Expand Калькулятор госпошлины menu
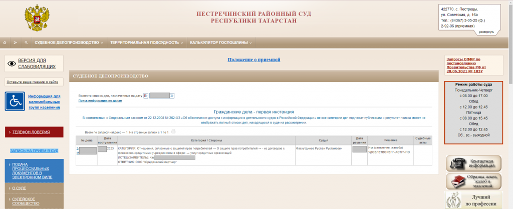The height and width of the screenshot is (209, 513). click(221, 43)
